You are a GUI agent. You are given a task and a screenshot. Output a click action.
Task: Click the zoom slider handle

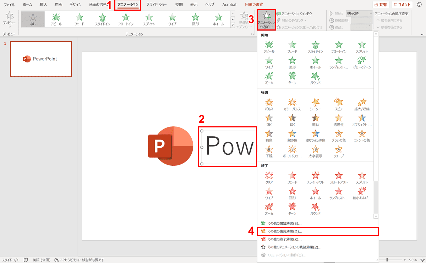point(387,260)
